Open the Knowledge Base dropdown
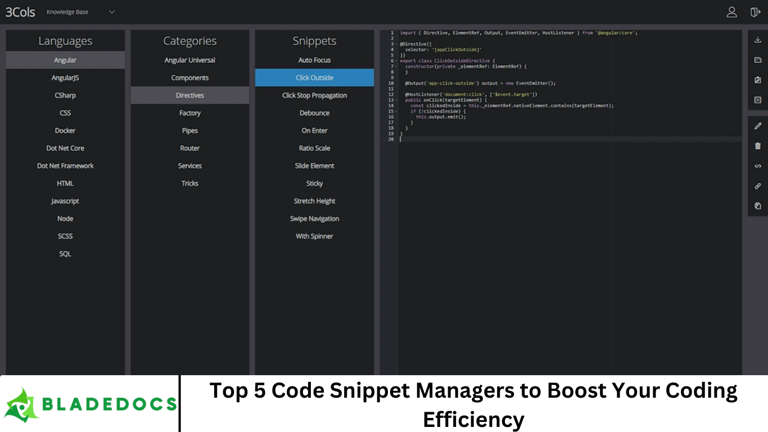Image resolution: width=768 pixels, height=432 pixels. coord(80,12)
